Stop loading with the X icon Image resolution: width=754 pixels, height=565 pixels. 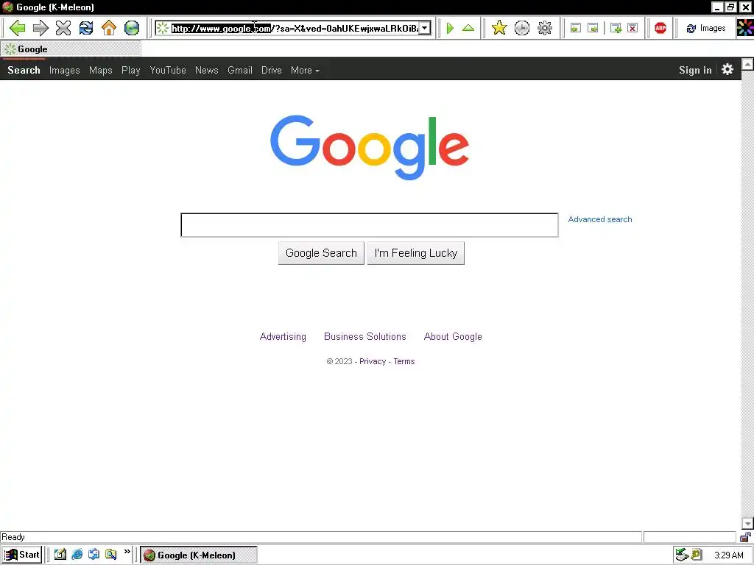pos(63,28)
